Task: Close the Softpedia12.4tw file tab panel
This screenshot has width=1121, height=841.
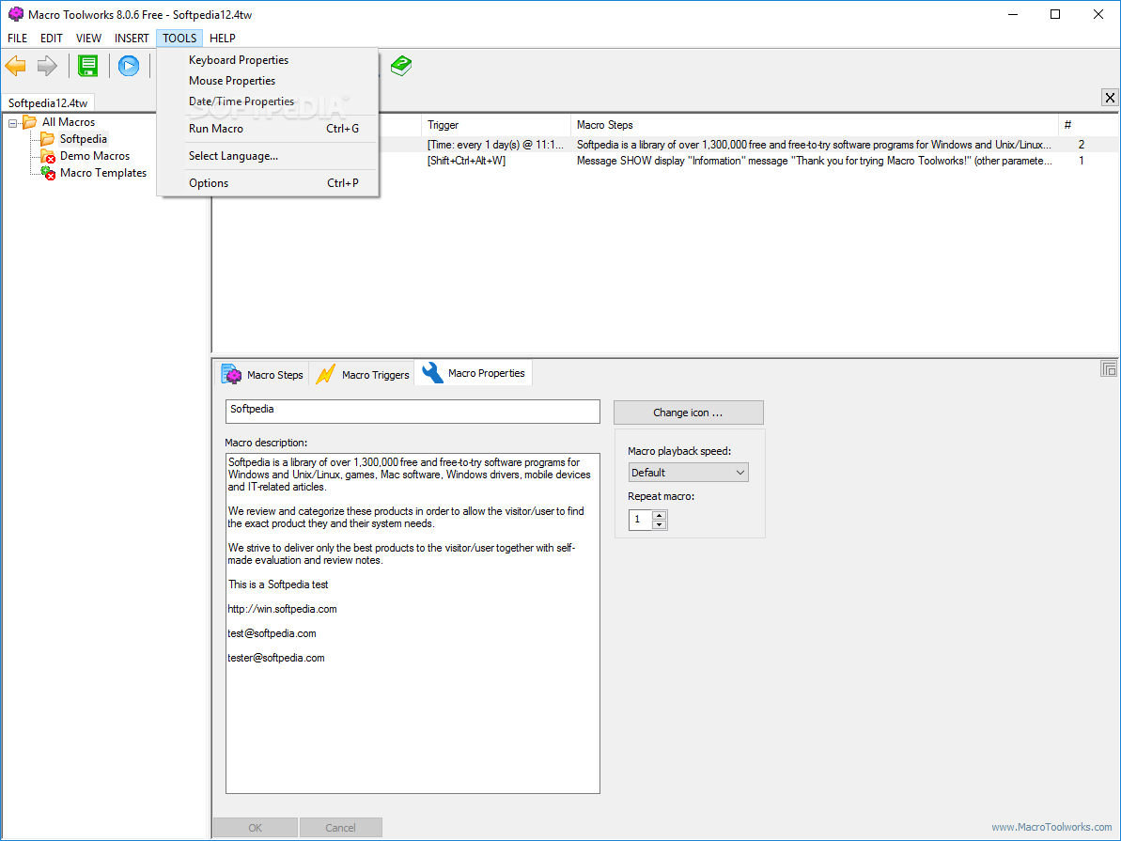Action: [x=1110, y=98]
